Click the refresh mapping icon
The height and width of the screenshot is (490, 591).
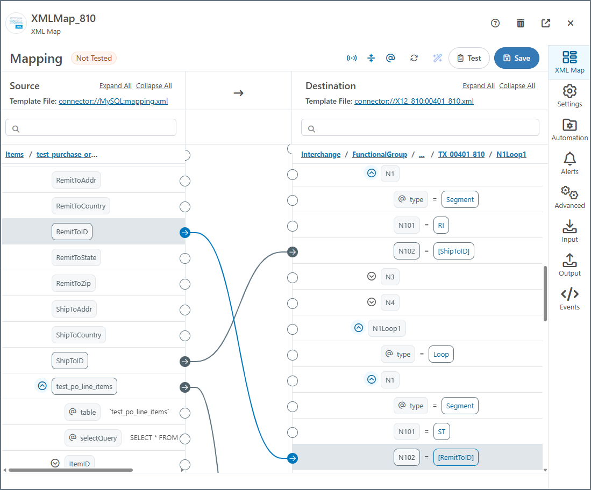[414, 58]
